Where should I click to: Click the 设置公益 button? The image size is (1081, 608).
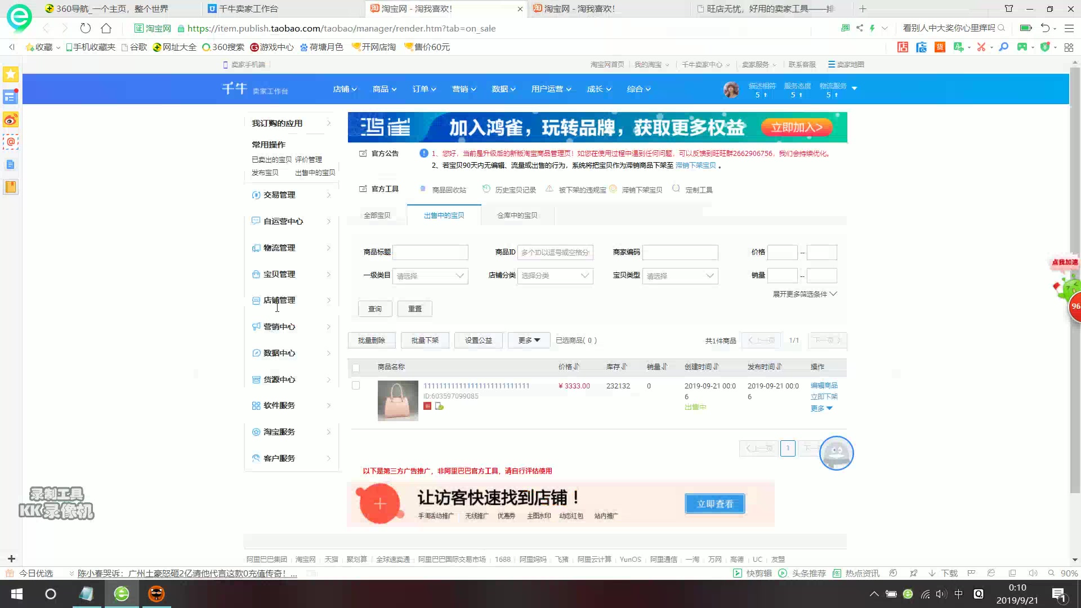(x=479, y=340)
